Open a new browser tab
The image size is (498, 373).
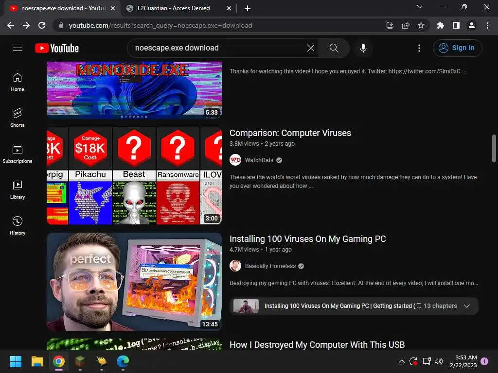[248, 9]
